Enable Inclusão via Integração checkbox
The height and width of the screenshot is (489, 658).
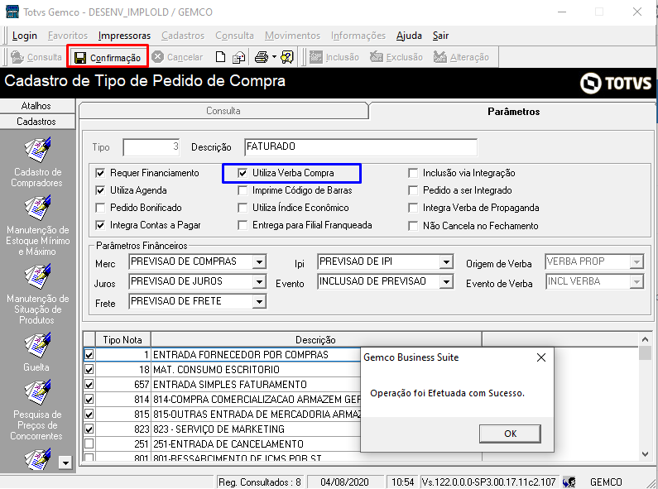click(x=413, y=173)
